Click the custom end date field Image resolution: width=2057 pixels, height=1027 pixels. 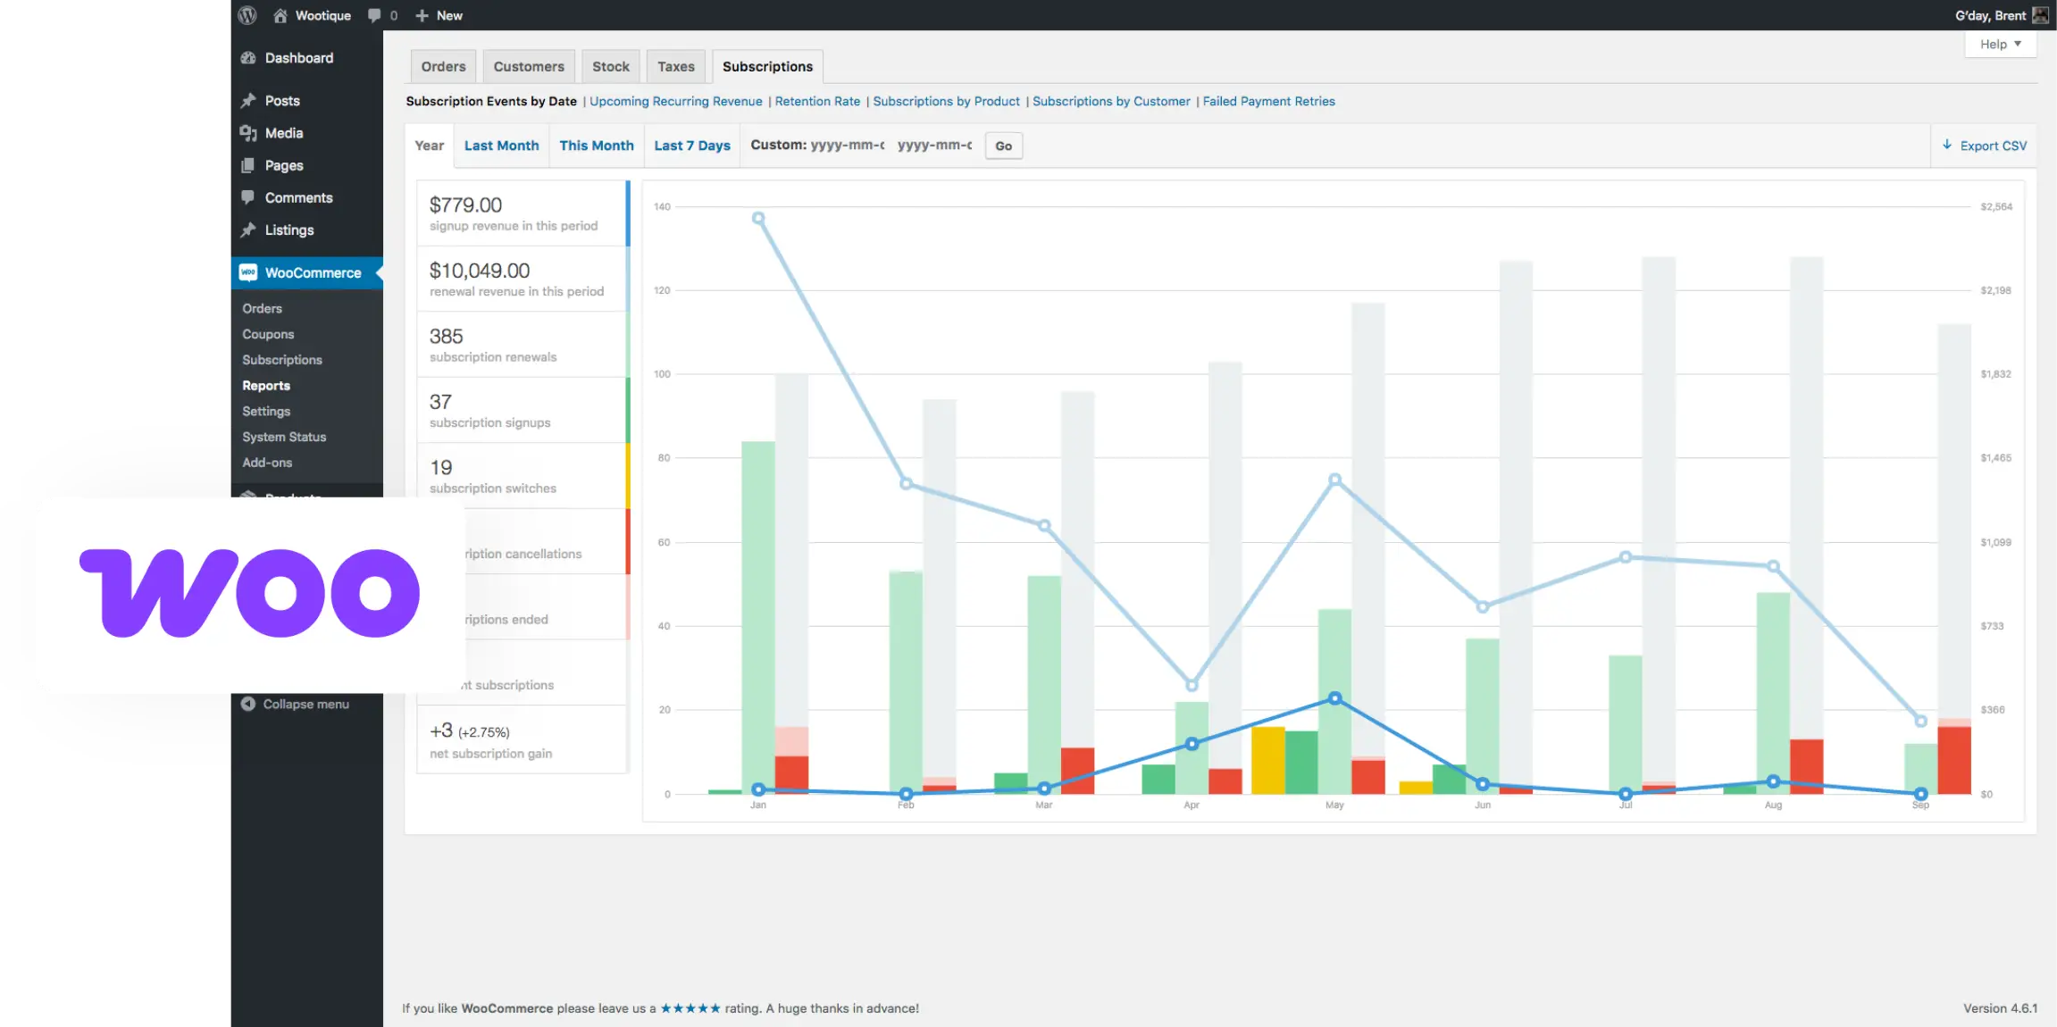click(x=934, y=145)
